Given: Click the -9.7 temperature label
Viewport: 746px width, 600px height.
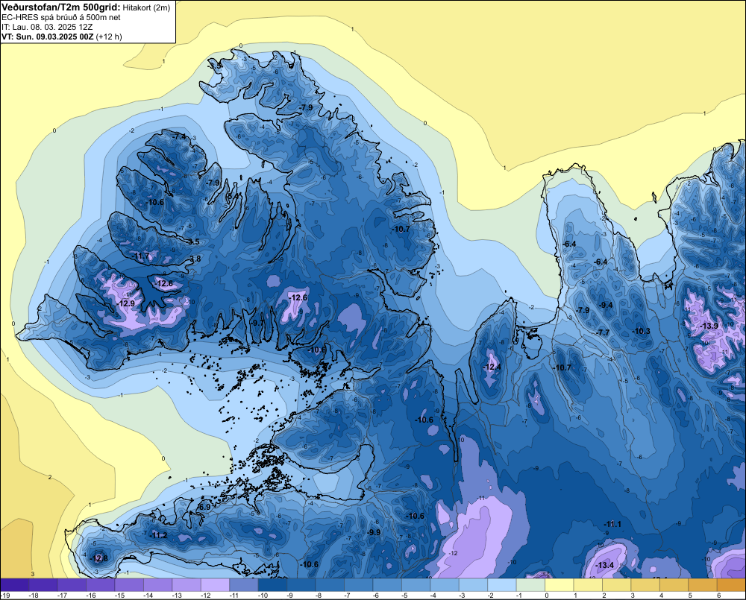Looking at the screenshot, I should click(x=257, y=322).
